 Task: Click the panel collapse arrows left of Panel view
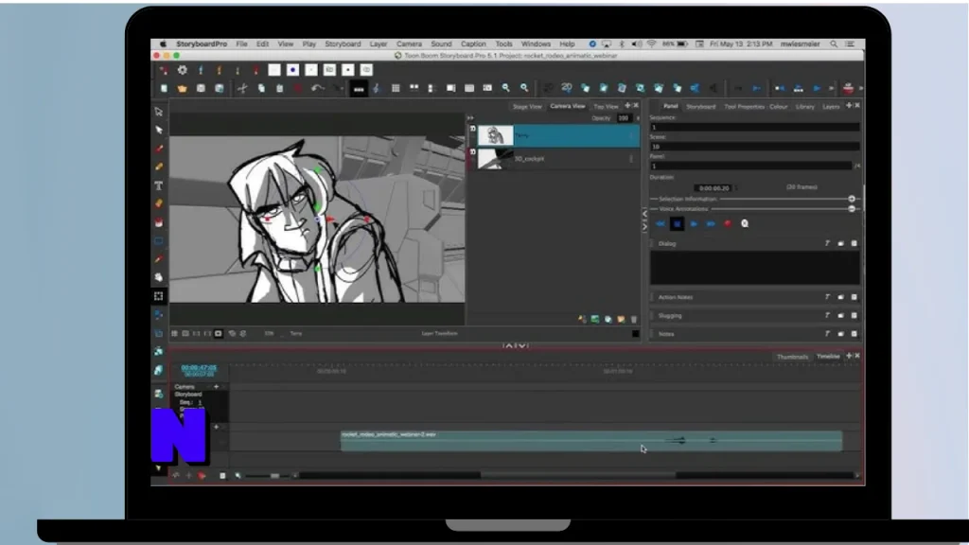click(x=644, y=220)
